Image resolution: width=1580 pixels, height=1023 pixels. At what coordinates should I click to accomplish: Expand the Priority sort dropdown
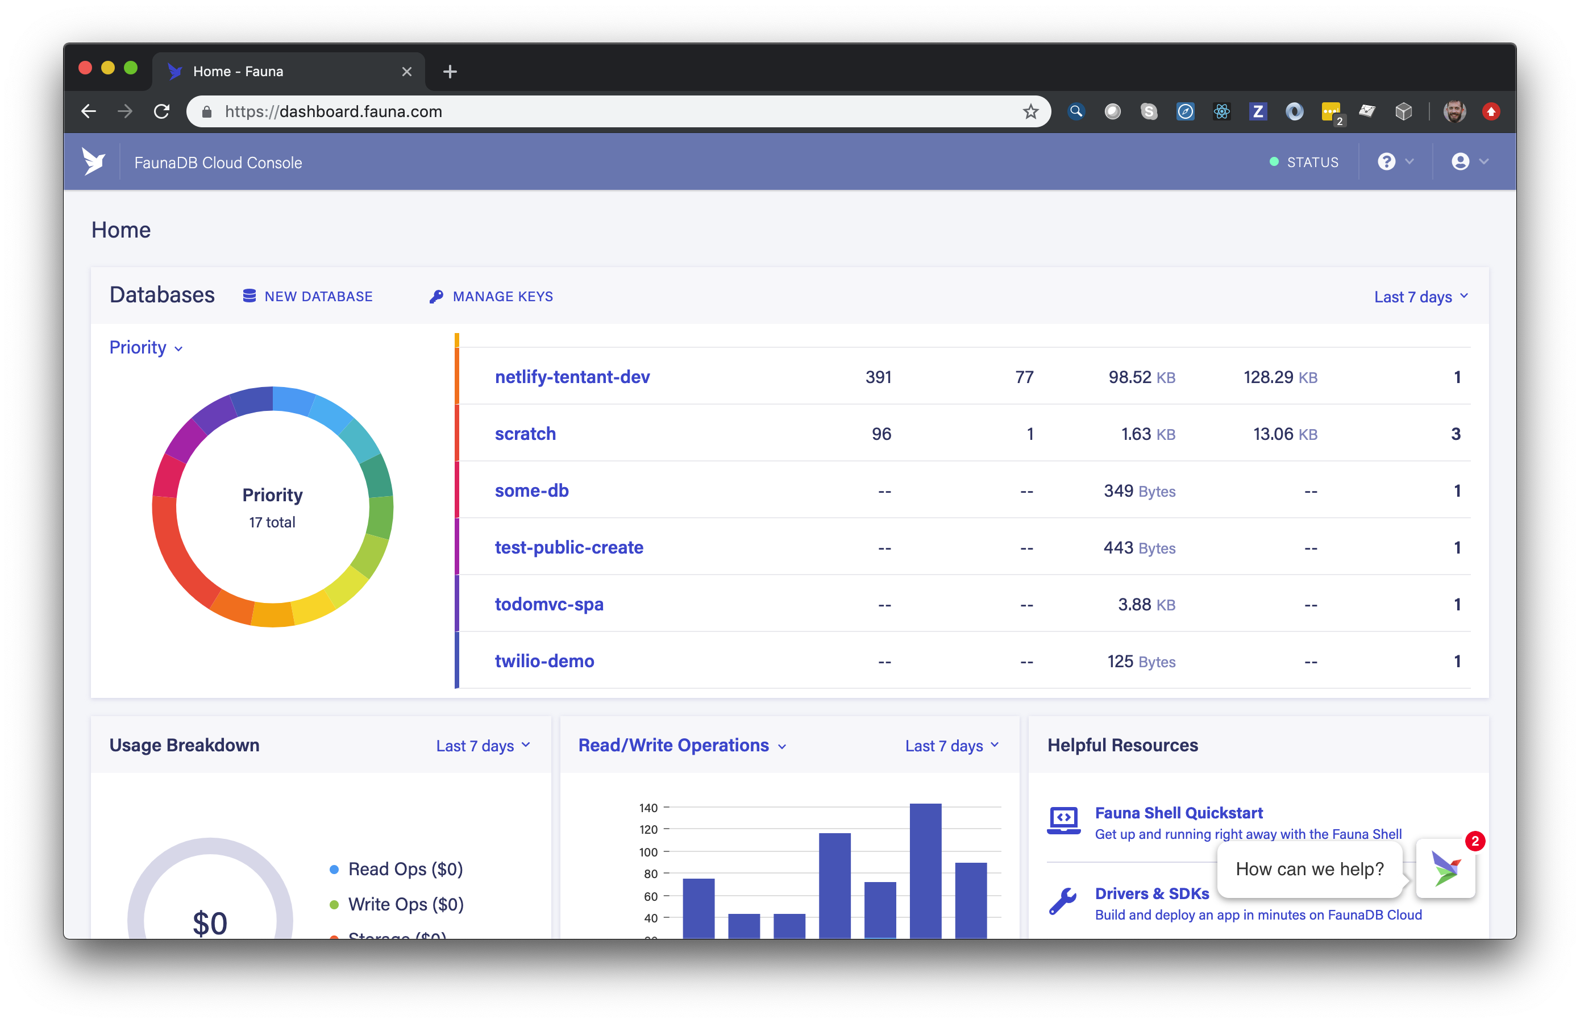click(x=146, y=348)
